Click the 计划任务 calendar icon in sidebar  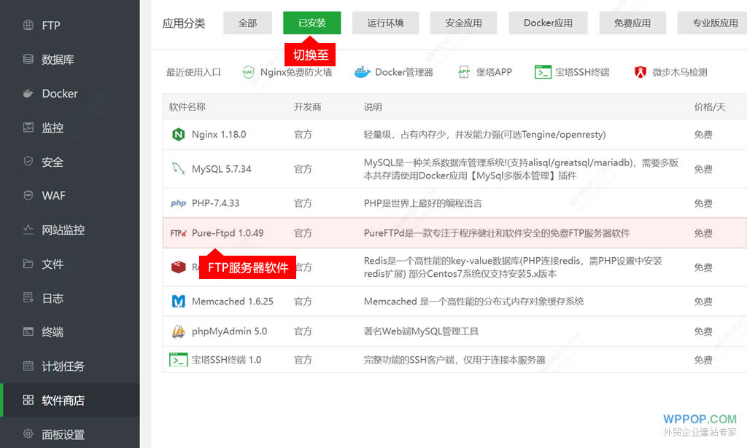28,366
